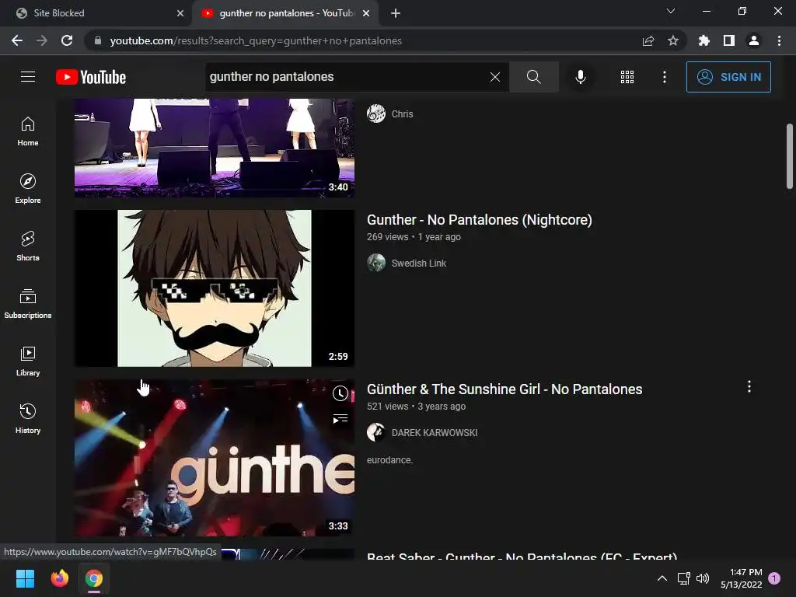Open the Windows Start menu

[x=25, y=578]
